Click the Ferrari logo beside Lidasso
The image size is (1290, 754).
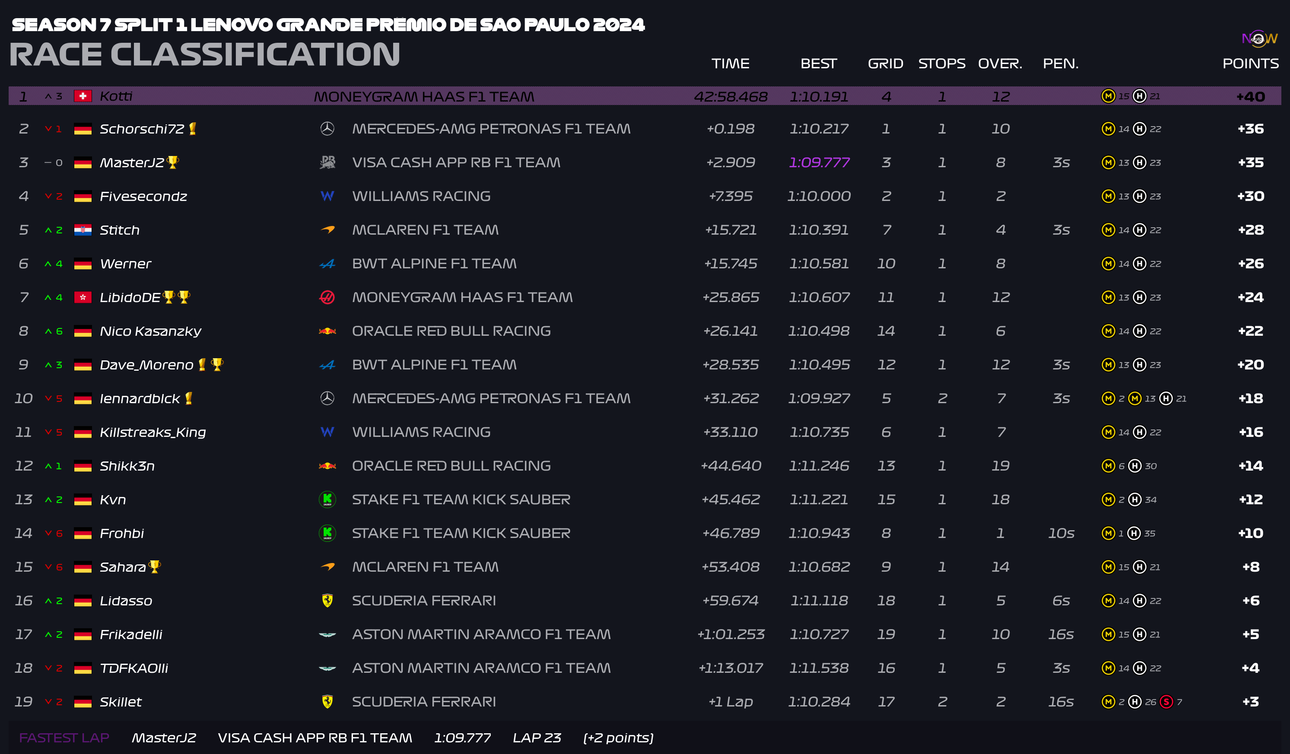[x=327, y=601]
